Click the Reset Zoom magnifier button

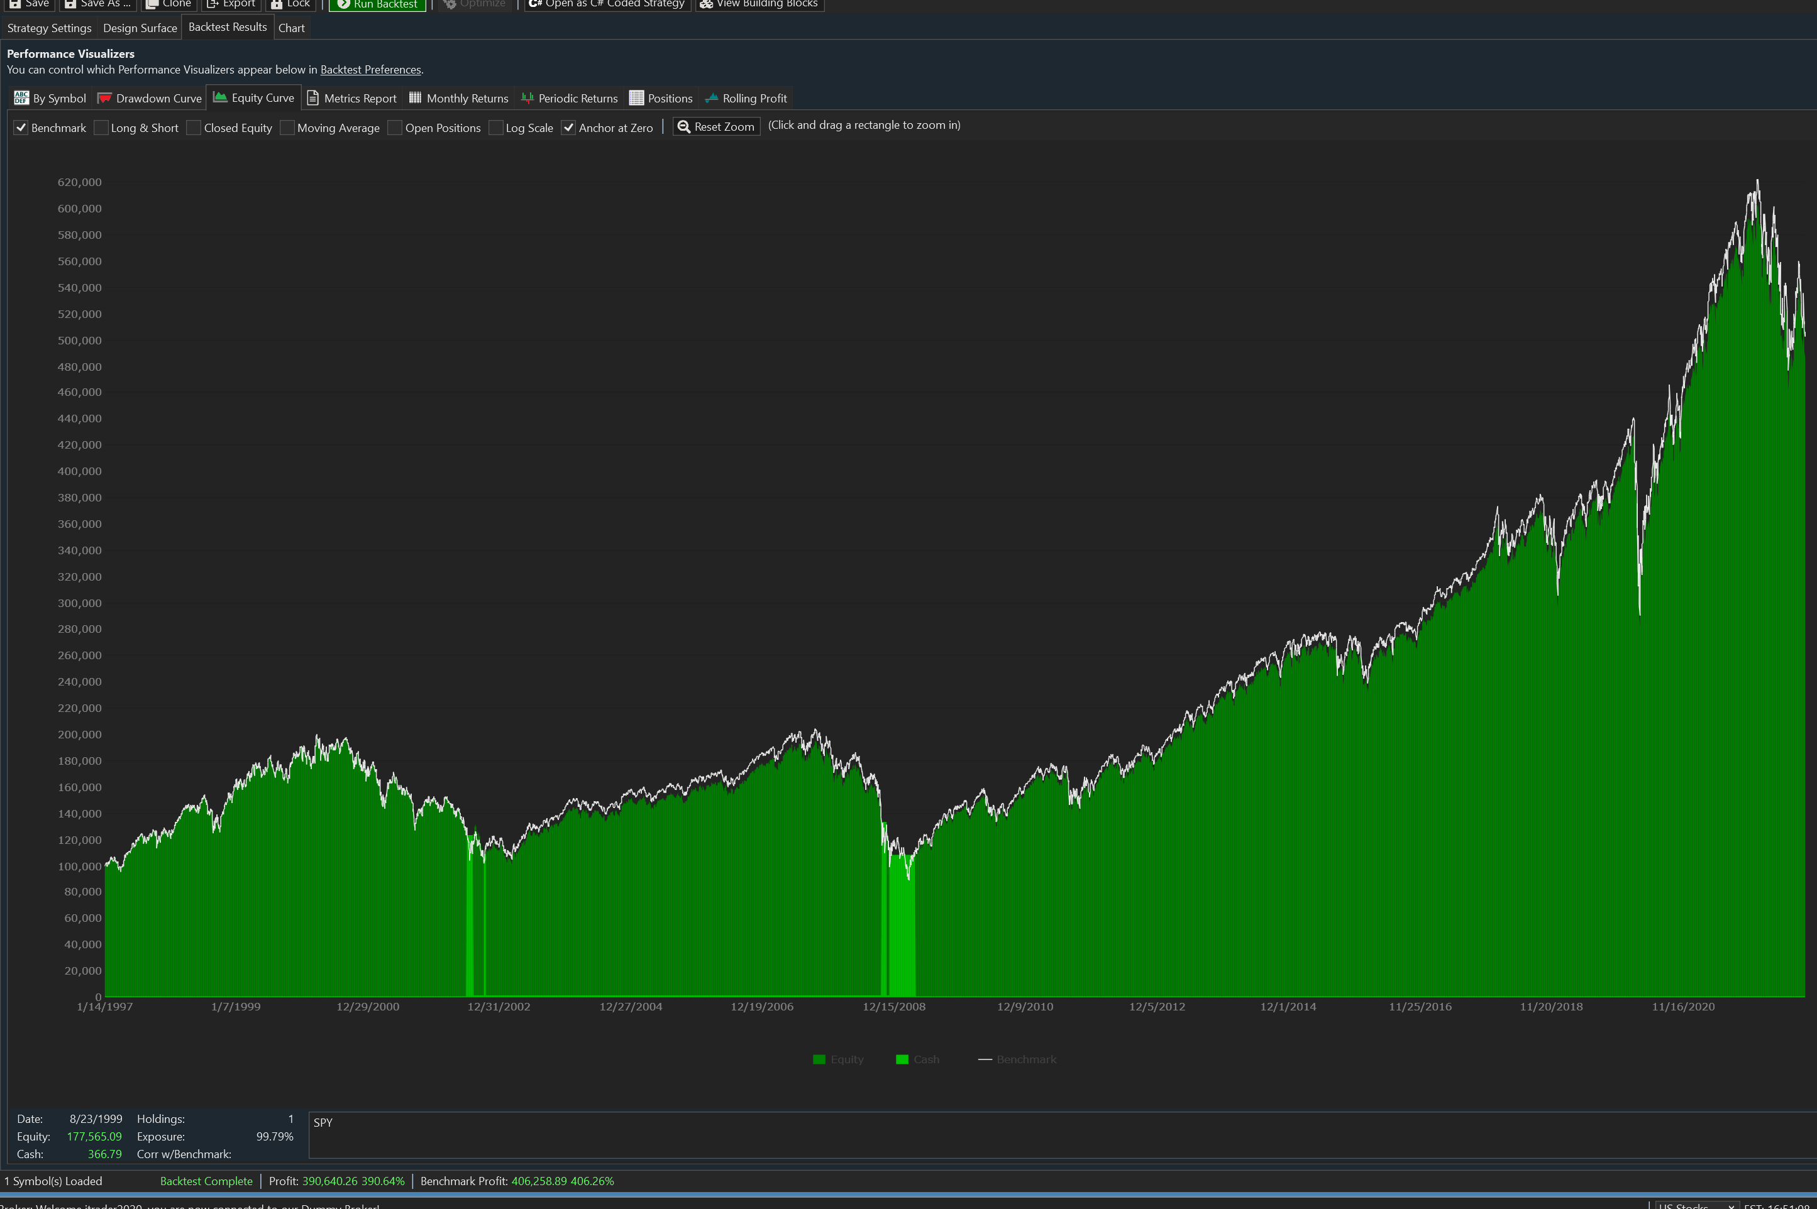coord(715,126)
